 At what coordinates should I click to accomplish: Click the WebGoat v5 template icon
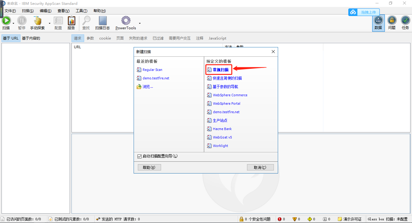209,137
